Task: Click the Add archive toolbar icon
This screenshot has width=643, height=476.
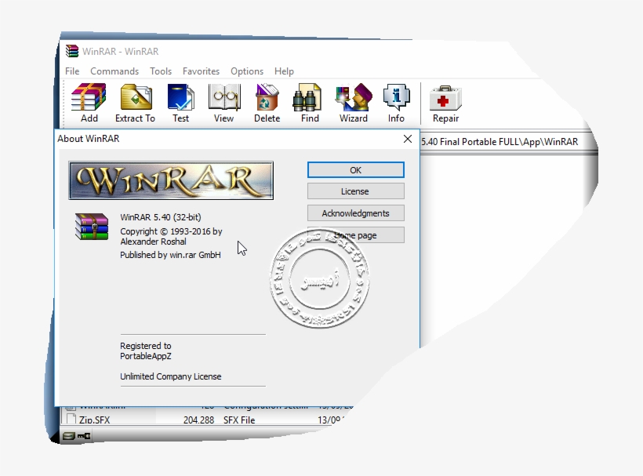Action: [x=87, y=97]
